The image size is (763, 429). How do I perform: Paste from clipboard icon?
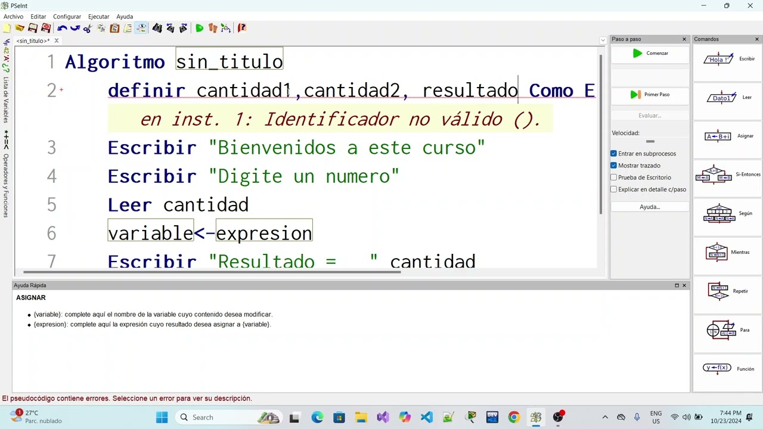pos(114,28)
